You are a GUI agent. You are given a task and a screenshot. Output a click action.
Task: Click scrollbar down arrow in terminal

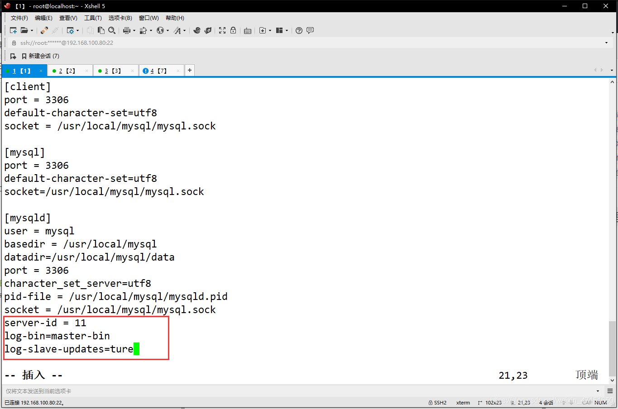click(612, 380)
